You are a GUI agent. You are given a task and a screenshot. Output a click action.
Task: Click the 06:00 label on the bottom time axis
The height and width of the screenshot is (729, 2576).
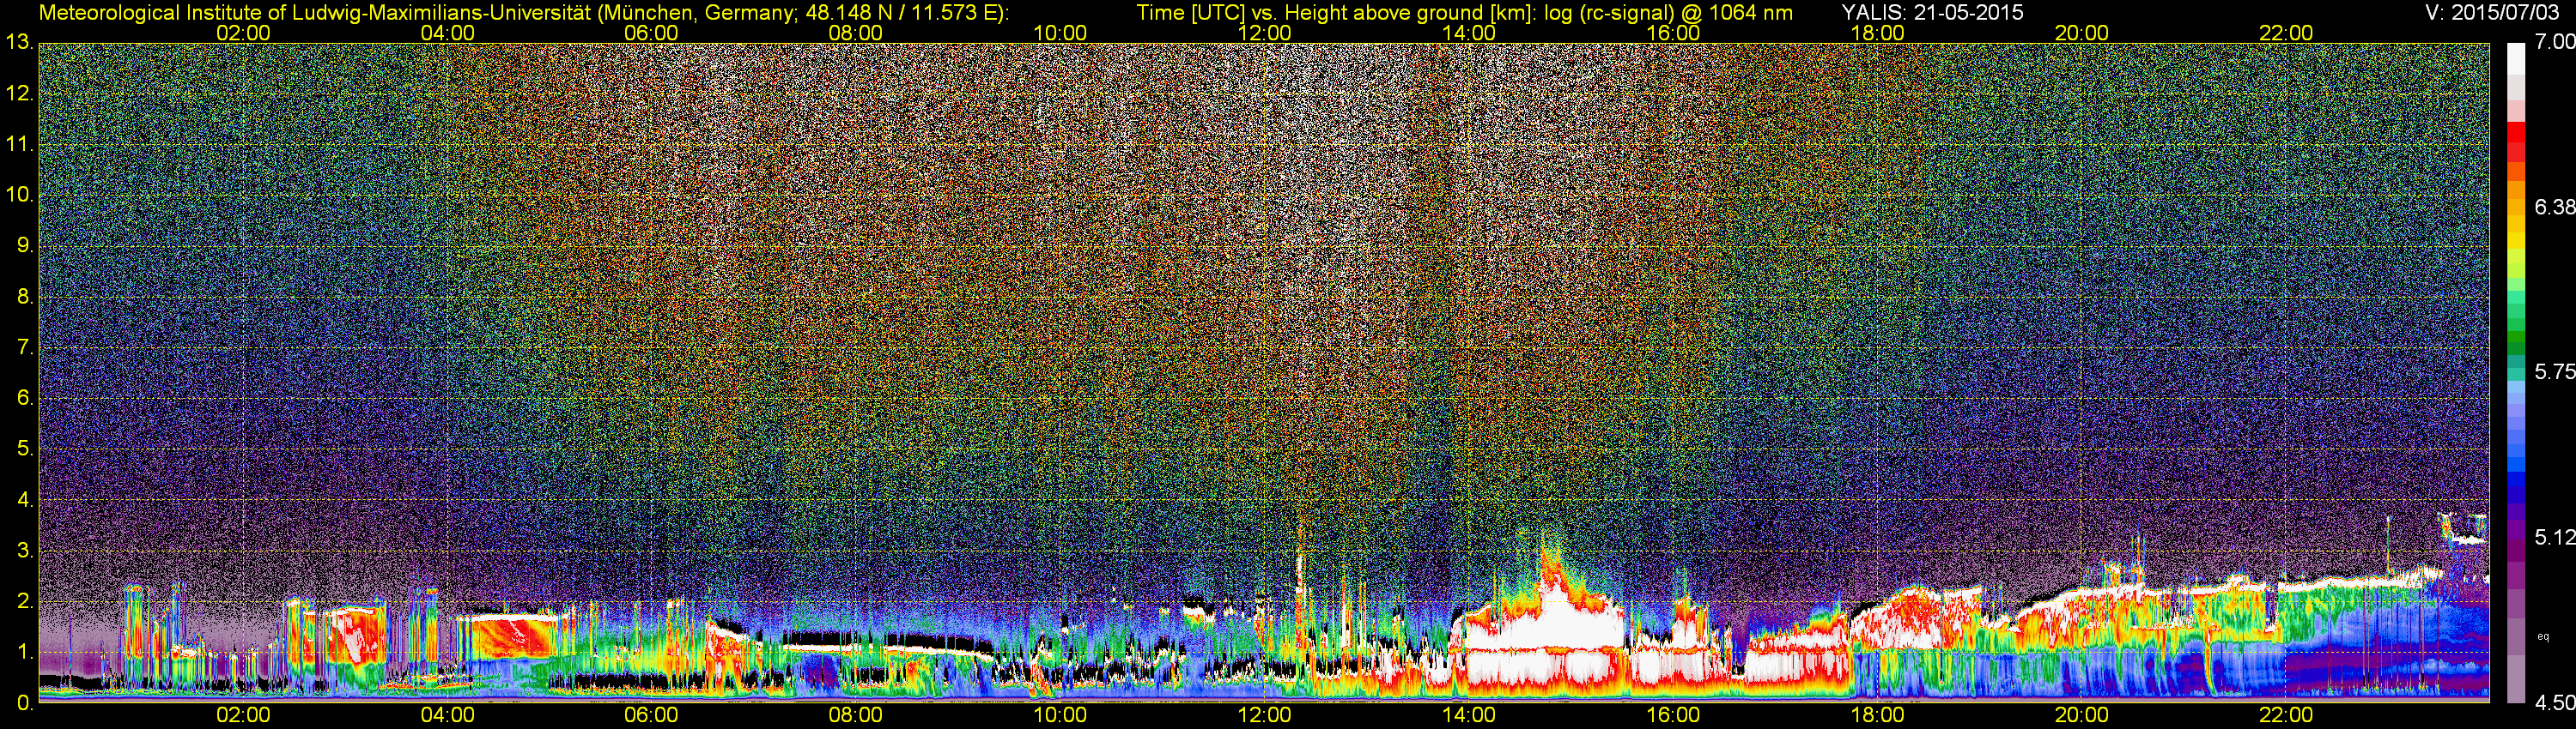point(651,715)
